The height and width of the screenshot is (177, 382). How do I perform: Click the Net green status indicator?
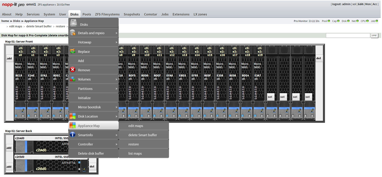(358, 21)
